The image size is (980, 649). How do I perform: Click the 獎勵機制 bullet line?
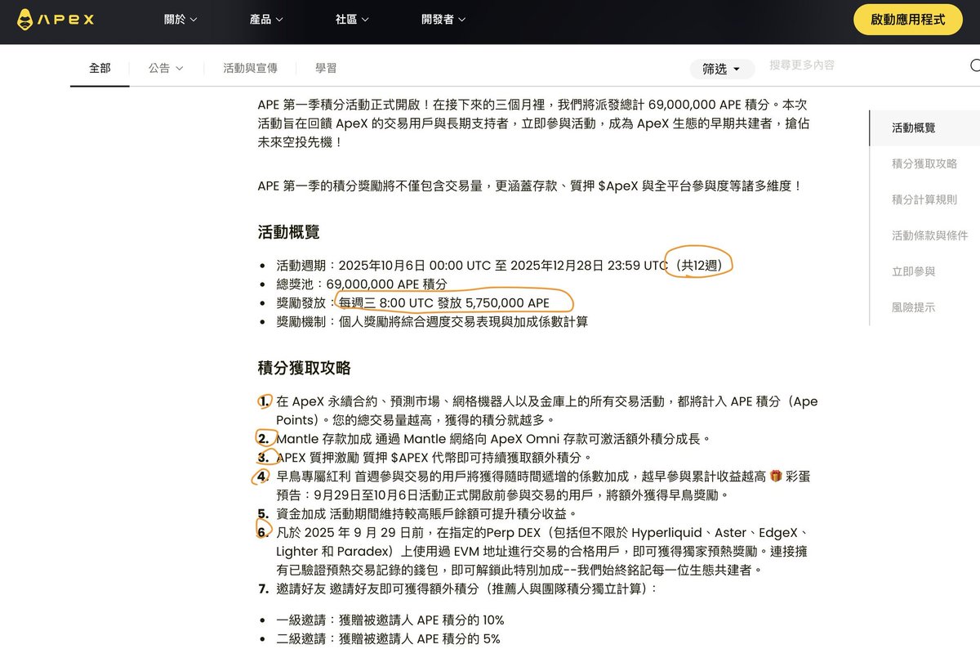(x=432, y=322)
